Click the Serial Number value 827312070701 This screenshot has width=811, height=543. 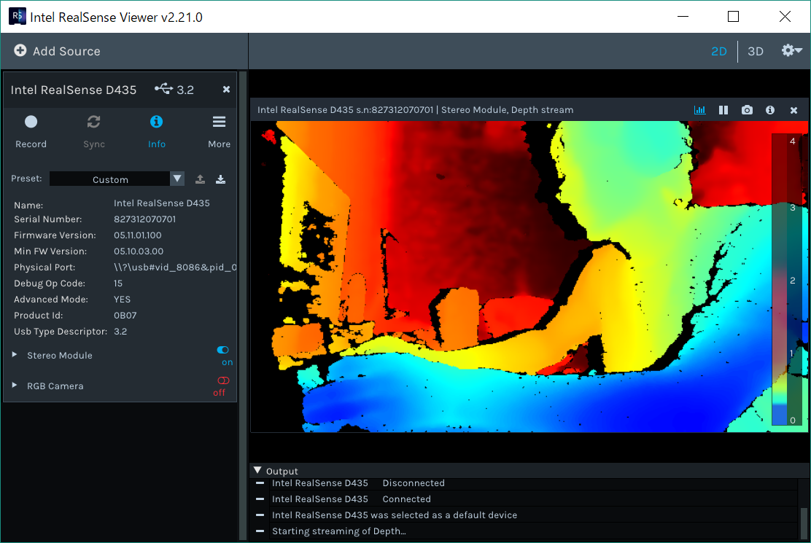145,219
